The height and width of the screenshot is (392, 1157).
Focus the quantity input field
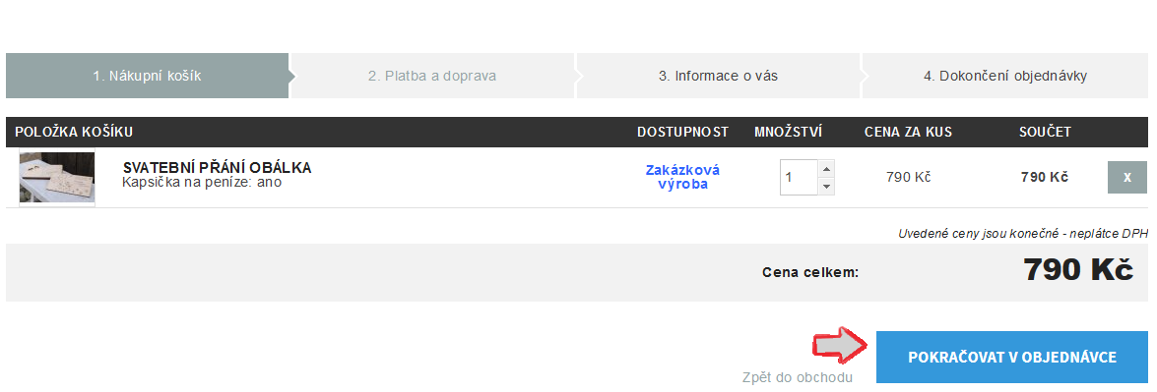(799, 178)
